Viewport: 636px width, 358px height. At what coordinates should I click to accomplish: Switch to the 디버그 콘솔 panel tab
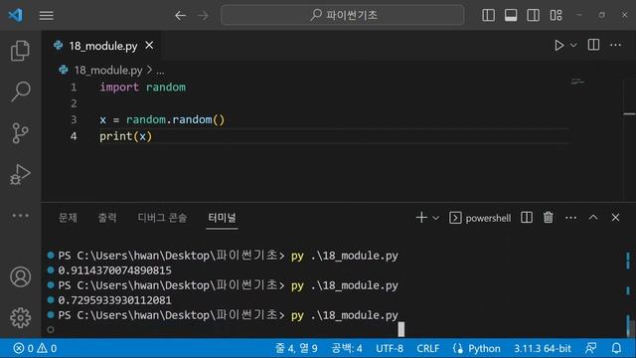click(162, 218)
